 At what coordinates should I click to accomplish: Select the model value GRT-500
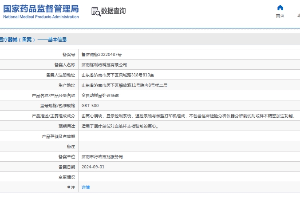[90, 106]
